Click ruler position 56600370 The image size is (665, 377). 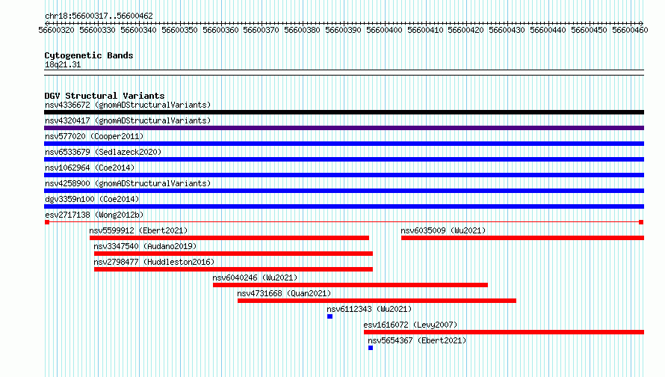[x=261, y=30]
